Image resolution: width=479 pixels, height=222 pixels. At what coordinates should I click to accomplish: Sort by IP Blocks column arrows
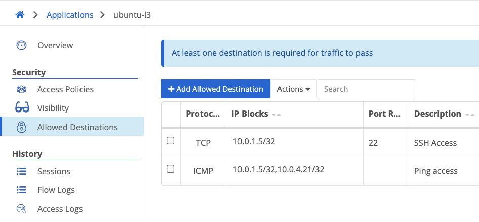tap(276, 115)
